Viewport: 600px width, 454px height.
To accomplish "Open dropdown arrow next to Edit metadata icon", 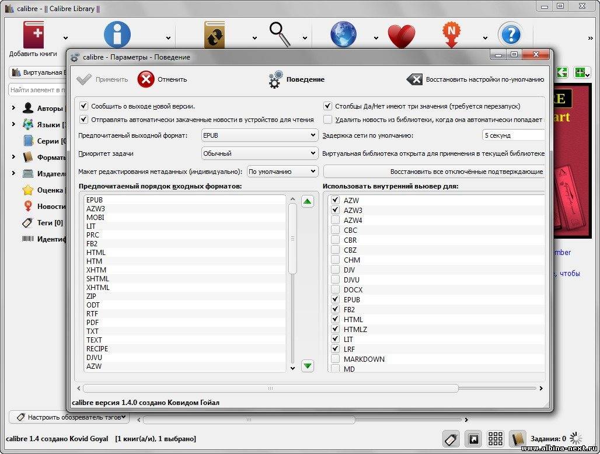I will pos(168,38).
